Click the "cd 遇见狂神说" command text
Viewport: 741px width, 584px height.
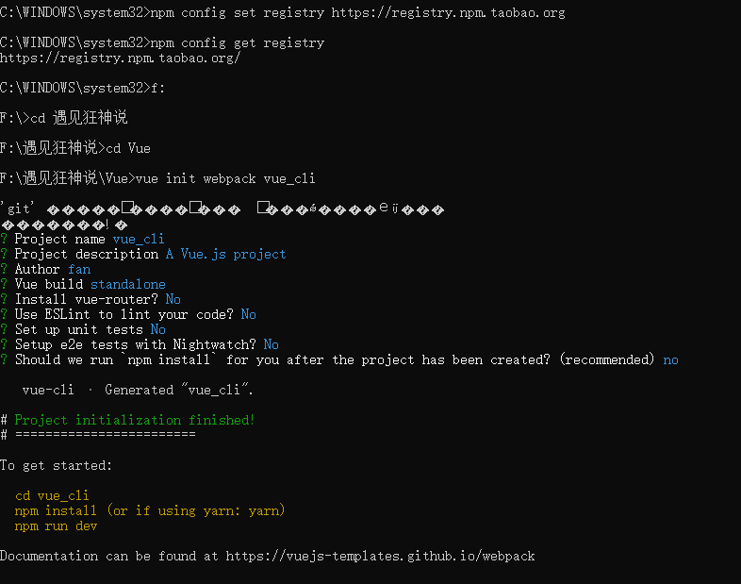[79, 118]
